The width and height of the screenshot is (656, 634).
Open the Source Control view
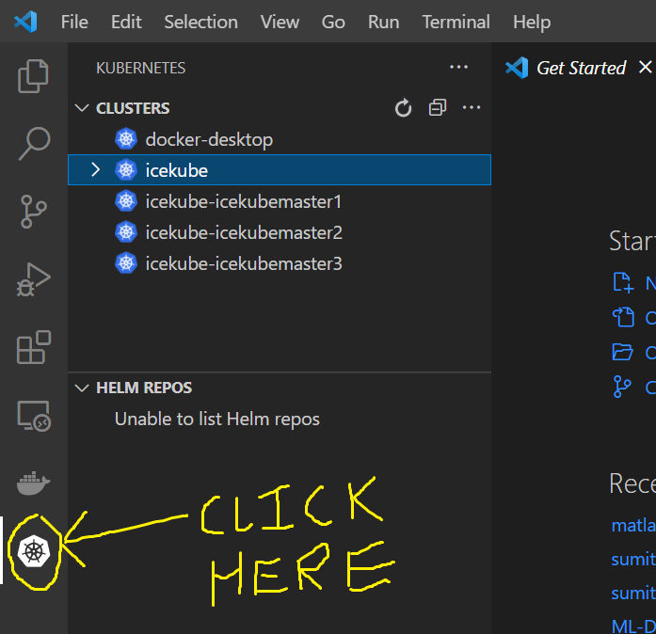(34, 212)
